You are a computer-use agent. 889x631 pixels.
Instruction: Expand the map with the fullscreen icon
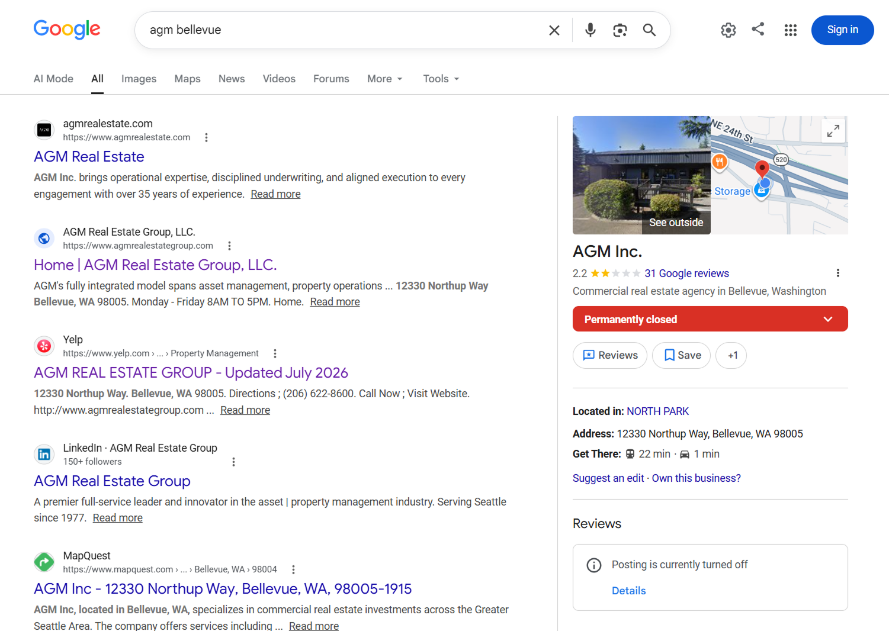(833, 131)
